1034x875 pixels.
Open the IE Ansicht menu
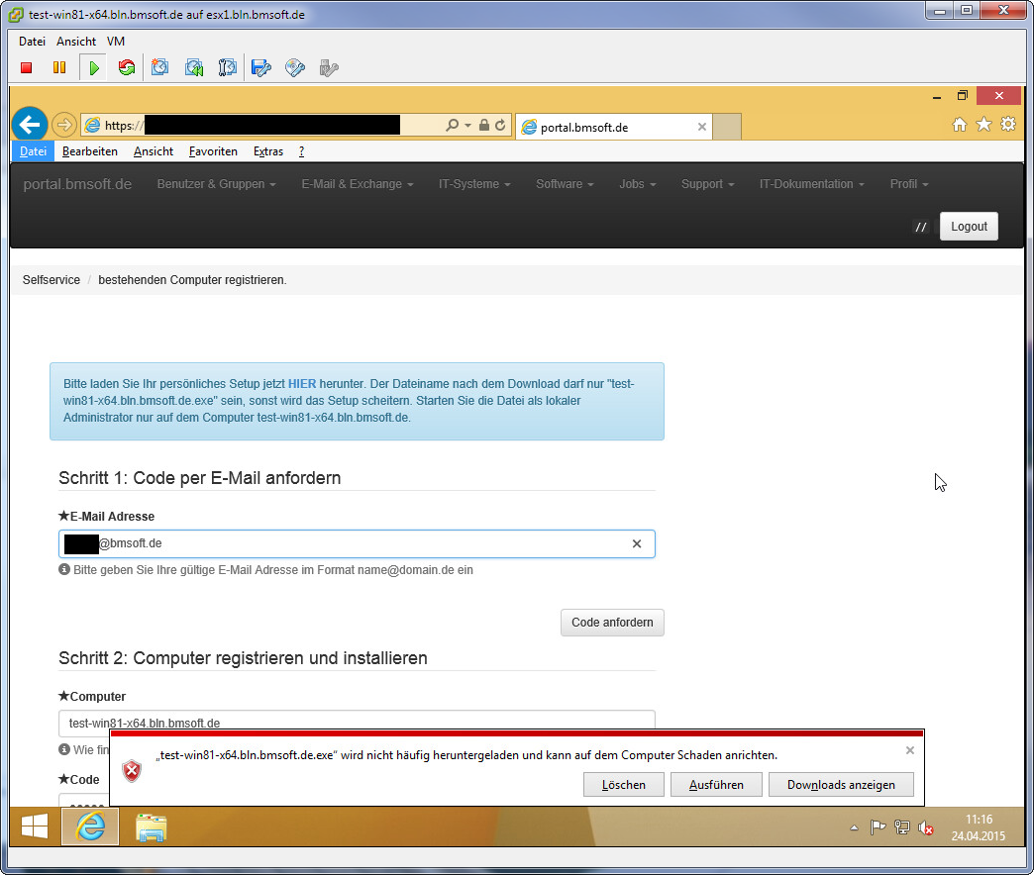coord(154,151)
